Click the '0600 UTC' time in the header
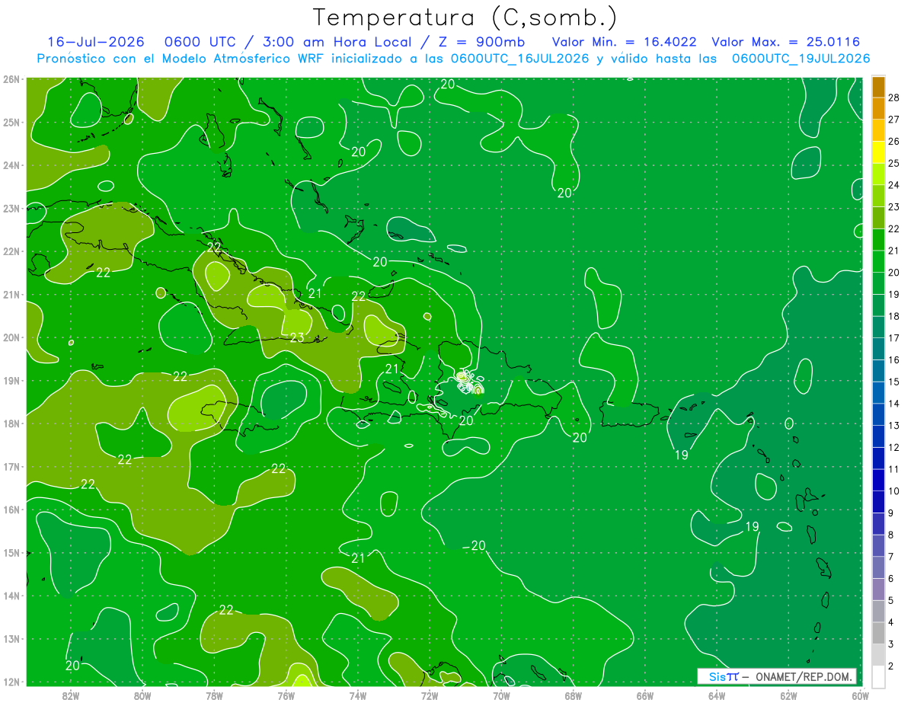This screenshot has width=914, height=706. 202,43
